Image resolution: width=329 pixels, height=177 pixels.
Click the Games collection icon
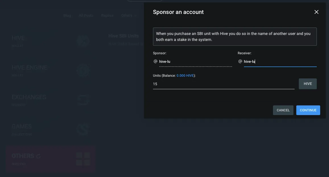tap(83, 129)
